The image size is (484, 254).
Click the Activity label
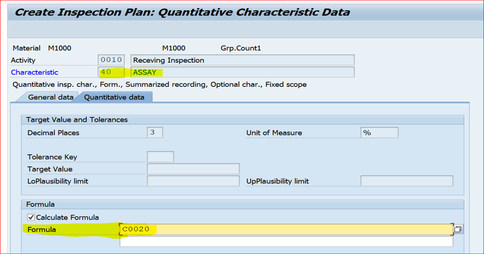point(23,60)
